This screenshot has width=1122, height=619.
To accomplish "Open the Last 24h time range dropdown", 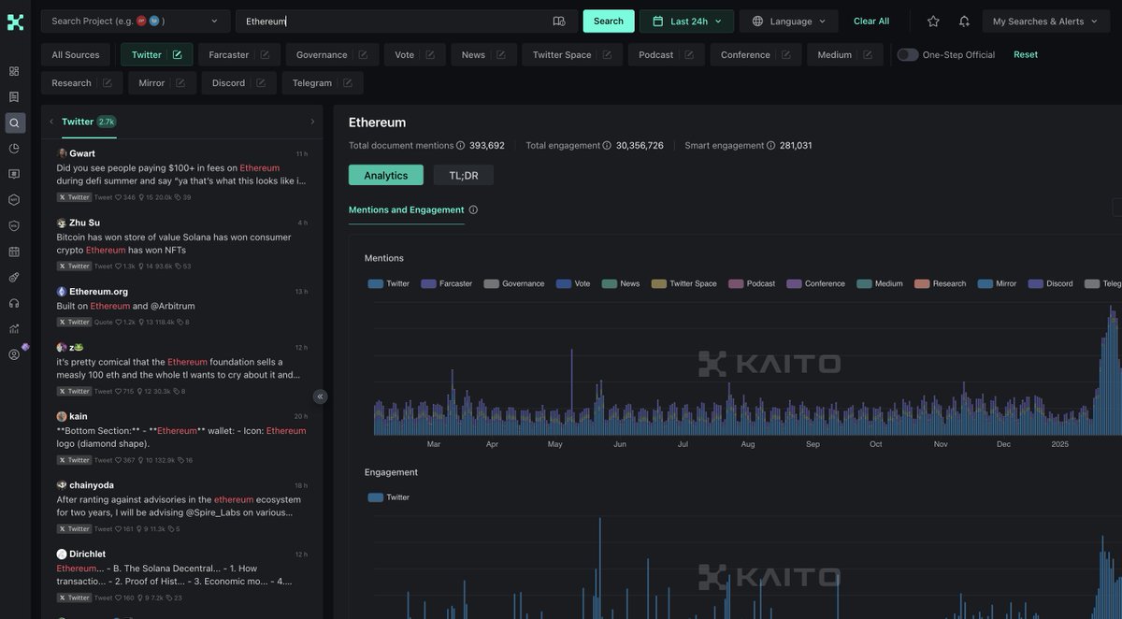I will pyautogui.click(x=686, y=22).
